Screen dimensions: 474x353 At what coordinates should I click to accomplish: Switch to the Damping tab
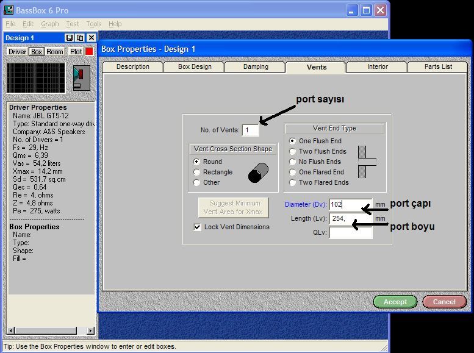[x=255, y=66]
